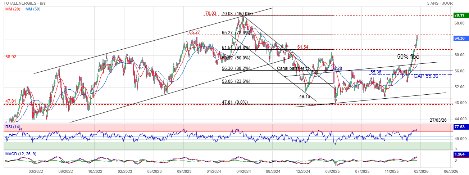Click the MM (50) moving average legend

33,9
